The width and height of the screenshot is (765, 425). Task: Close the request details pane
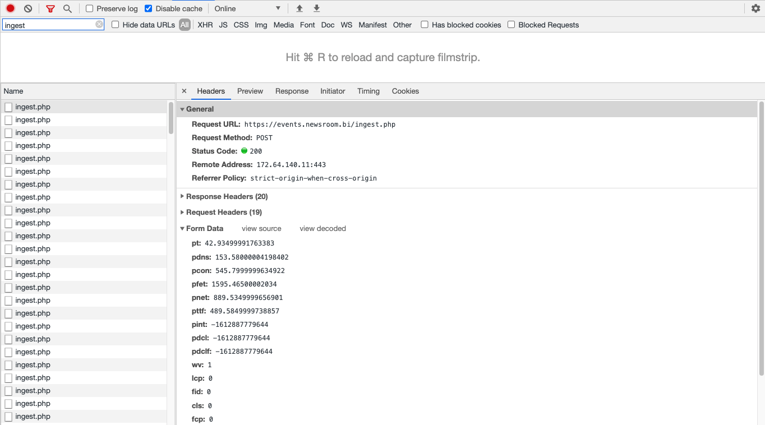[184, 91]
